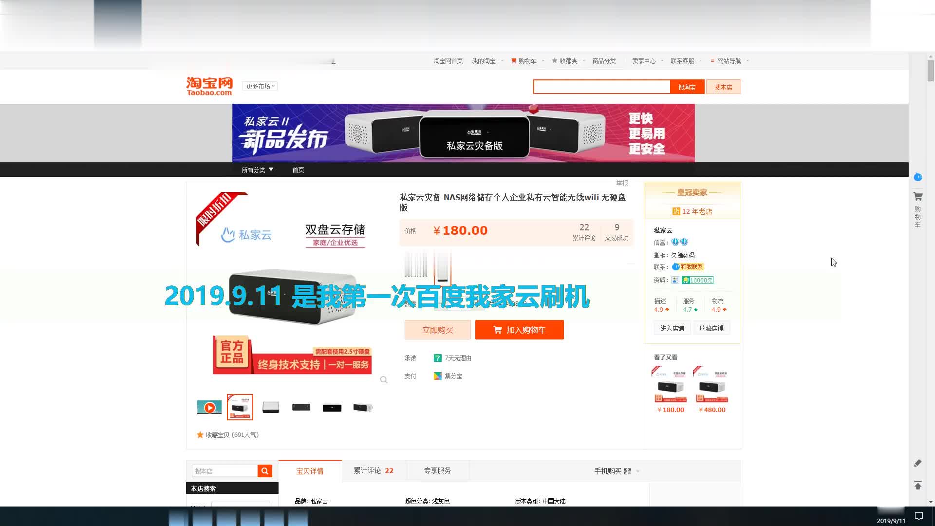This screenshot has width=935, height=526.
Task: Click 首页 in shop navigation bar
Action: coord(298,170)
